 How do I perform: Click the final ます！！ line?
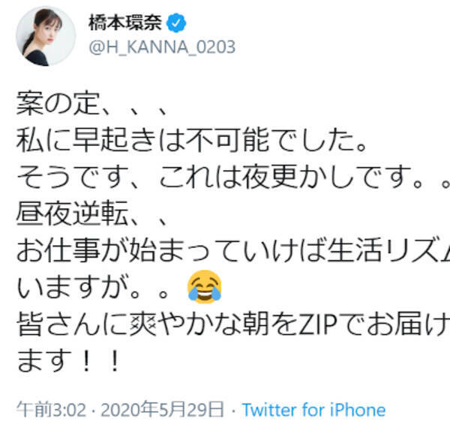pyautogui.click(x=68, y=361)
